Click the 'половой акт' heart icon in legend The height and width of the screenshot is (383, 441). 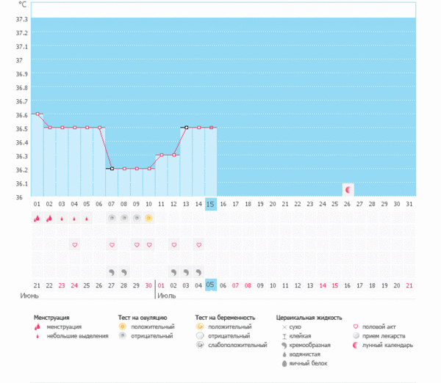pyautogui.click(x=356, y=327)
